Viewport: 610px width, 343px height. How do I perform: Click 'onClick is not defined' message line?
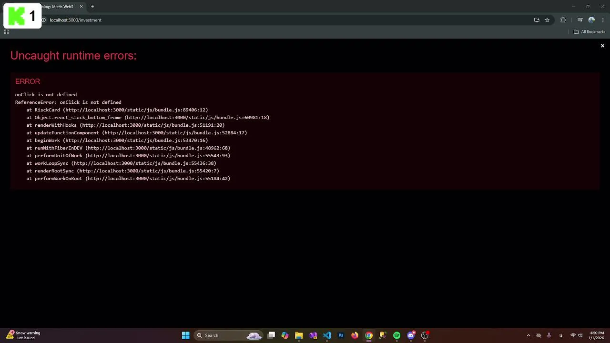(x=46, y=94)
